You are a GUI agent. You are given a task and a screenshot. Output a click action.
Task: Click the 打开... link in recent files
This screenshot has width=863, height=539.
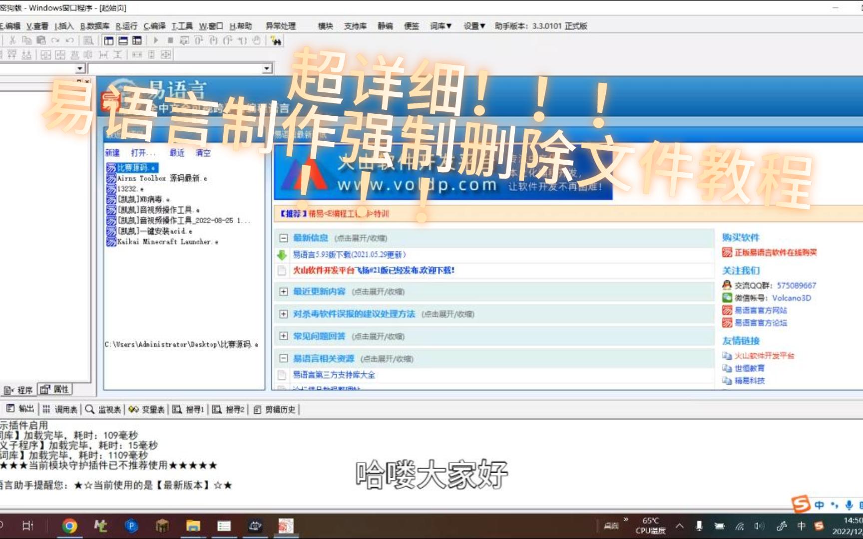[x=143, y=153]
